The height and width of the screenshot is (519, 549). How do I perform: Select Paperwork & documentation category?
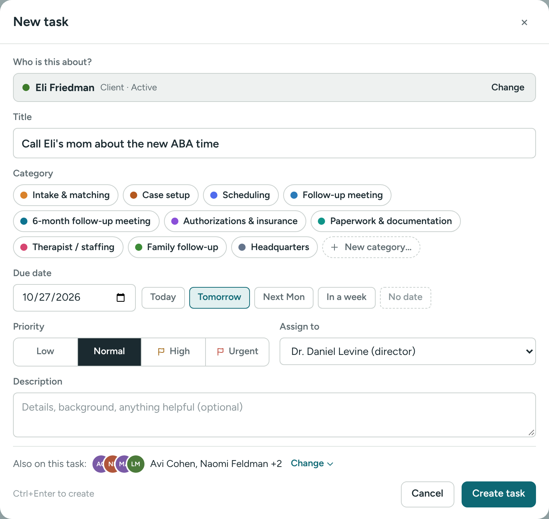coord(386,221)
